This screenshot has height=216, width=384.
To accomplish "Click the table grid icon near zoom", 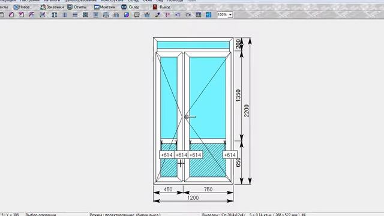I will (199, 15).
